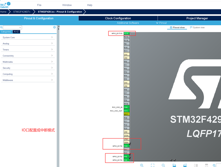The height and width of the screenshot is (167, 221).
Task: Rotate the chip view clockwise
Action: pos(174,165)
